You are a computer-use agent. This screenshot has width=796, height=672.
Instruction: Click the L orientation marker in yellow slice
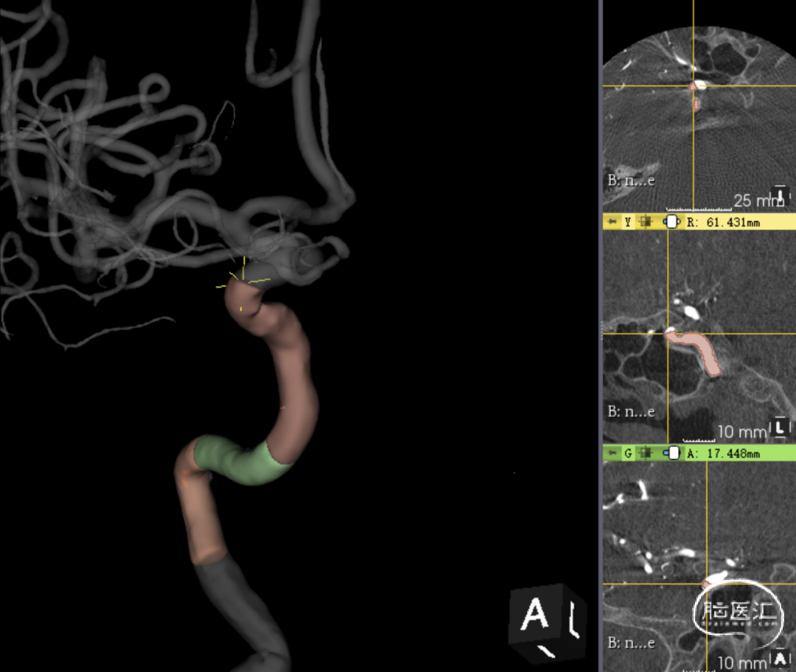tap(781, 427)
